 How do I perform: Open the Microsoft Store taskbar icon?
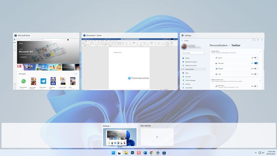(x=164, y=153)
